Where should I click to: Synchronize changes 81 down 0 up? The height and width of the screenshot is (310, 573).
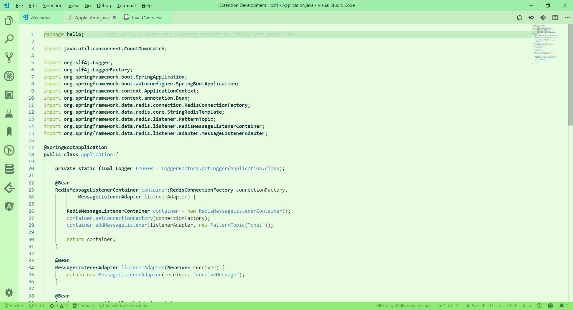pyautogui.click(x=37, y=306)
